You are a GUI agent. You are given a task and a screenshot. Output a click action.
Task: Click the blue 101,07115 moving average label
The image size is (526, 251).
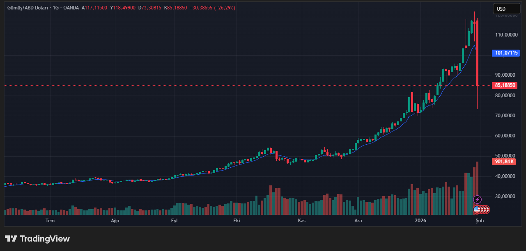point(505,53)
